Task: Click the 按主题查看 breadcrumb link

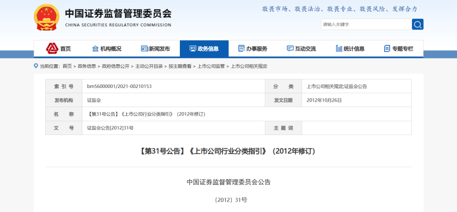Action: [x=180, y=66]
